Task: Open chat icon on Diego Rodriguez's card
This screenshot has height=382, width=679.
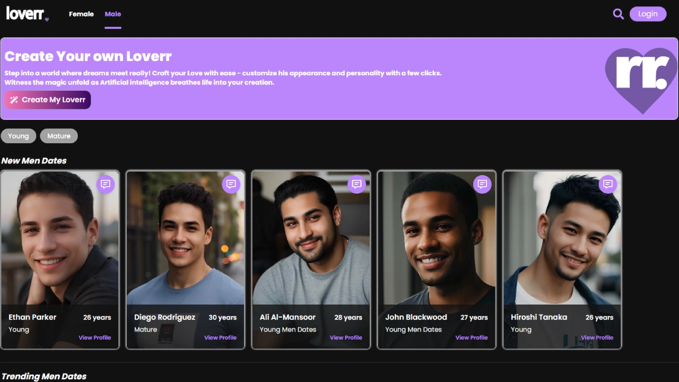Action: [x=231, y=184]
